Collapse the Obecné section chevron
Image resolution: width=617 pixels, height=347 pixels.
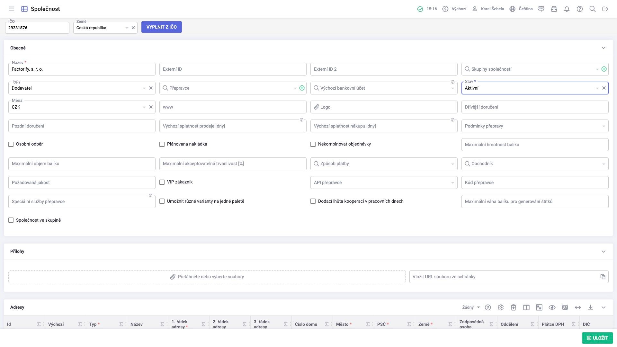pyautogui.click(x=604, y=48)
